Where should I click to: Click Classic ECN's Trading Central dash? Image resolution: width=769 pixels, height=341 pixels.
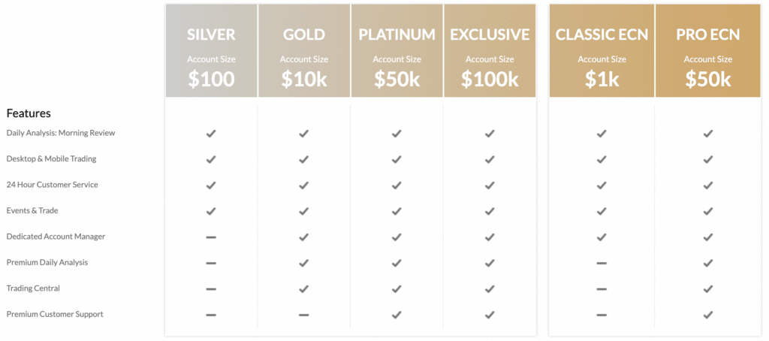click(x=602, y=289)
